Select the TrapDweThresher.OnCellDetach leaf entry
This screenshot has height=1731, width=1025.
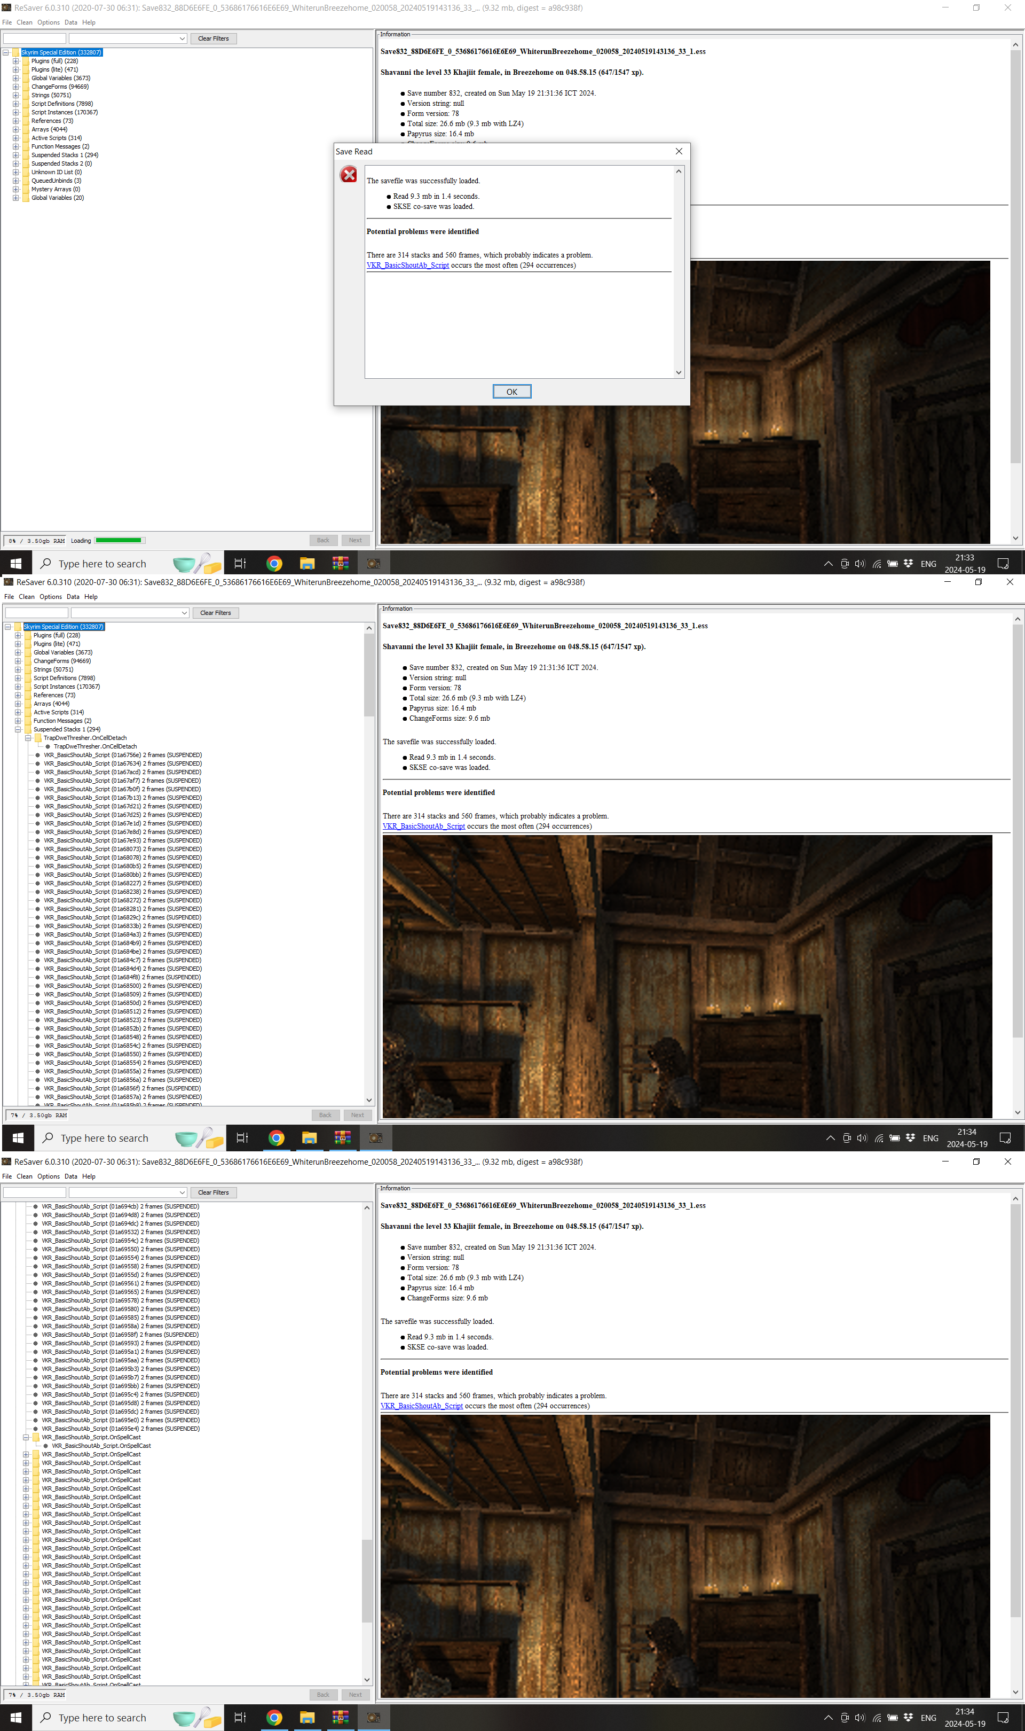[x=96, y=746]
